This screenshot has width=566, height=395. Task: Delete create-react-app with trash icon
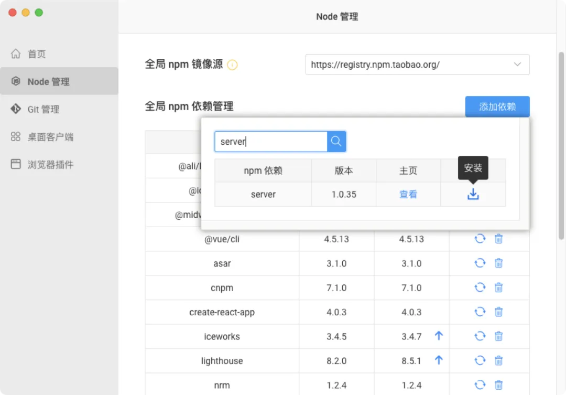pos(498,312)
